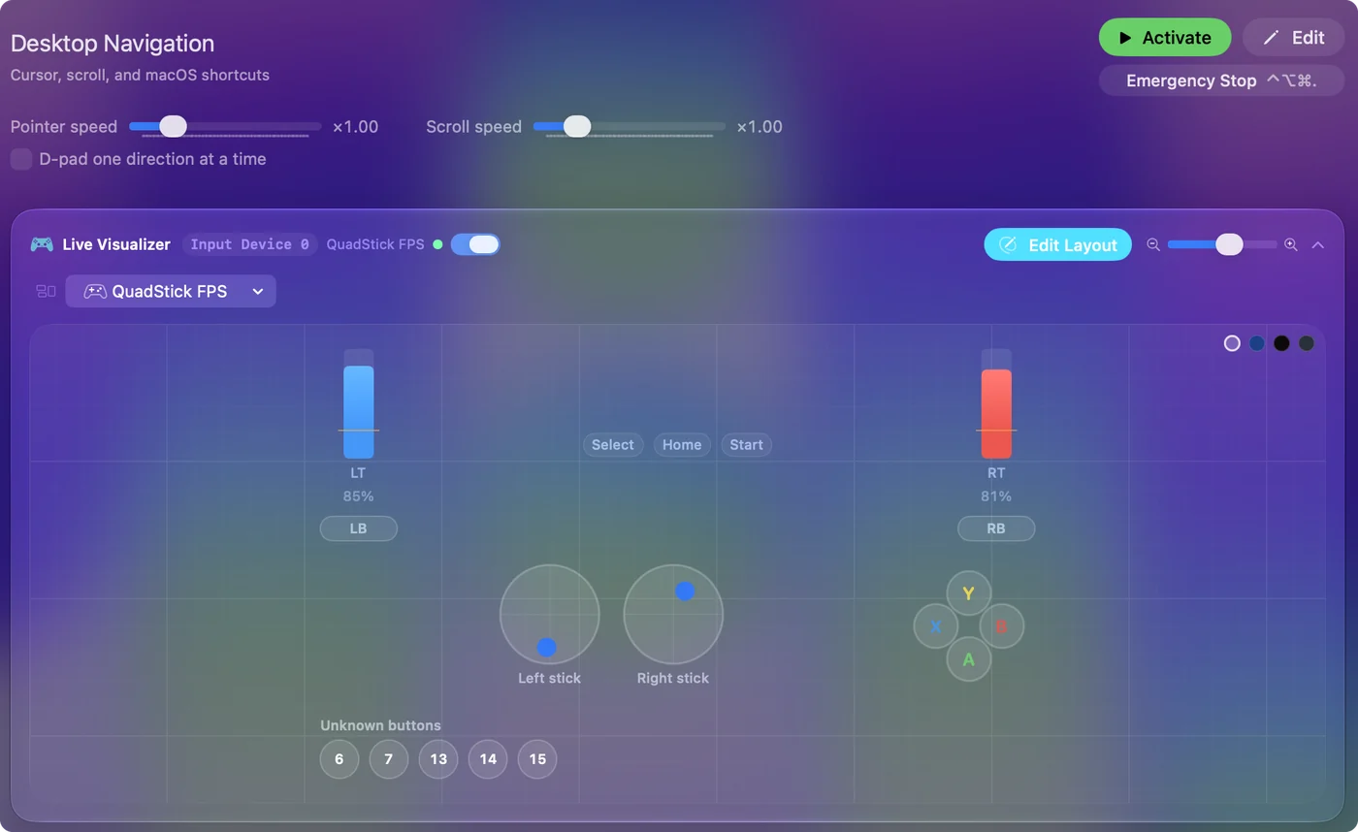1358x832 pixels.
Task: Click the Y face button
Action: pos(968,593)
